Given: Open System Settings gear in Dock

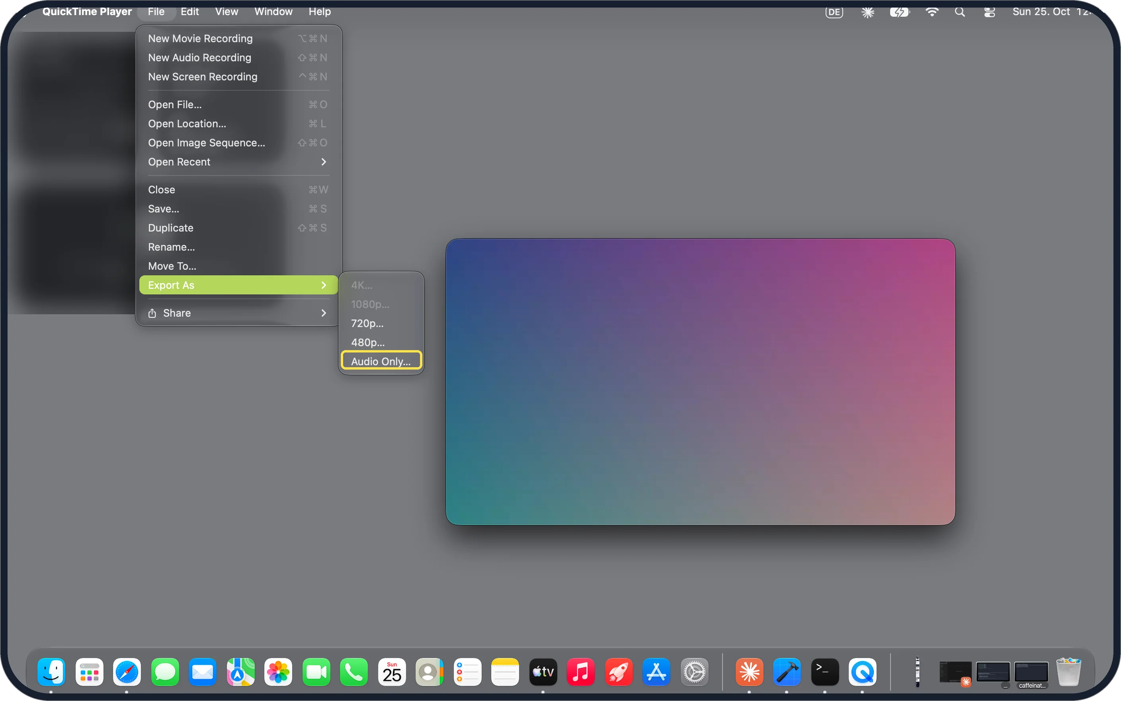Looking at the screenshot, I should 694,671.
